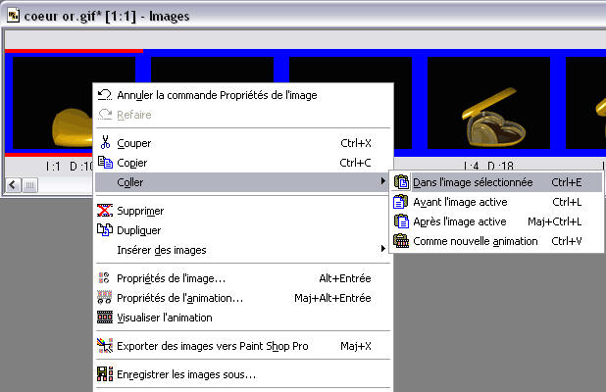
Task: Expand the Insérer des images submenu arrow
Action: 382,248
